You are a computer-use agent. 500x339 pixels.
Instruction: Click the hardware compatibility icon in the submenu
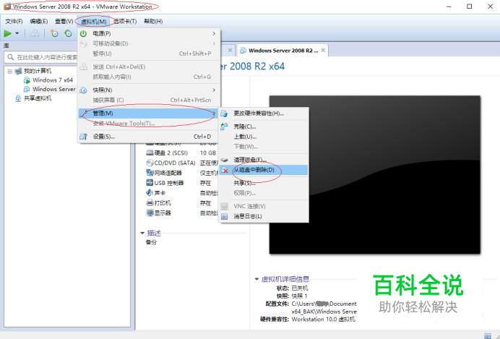coord(224,113)
